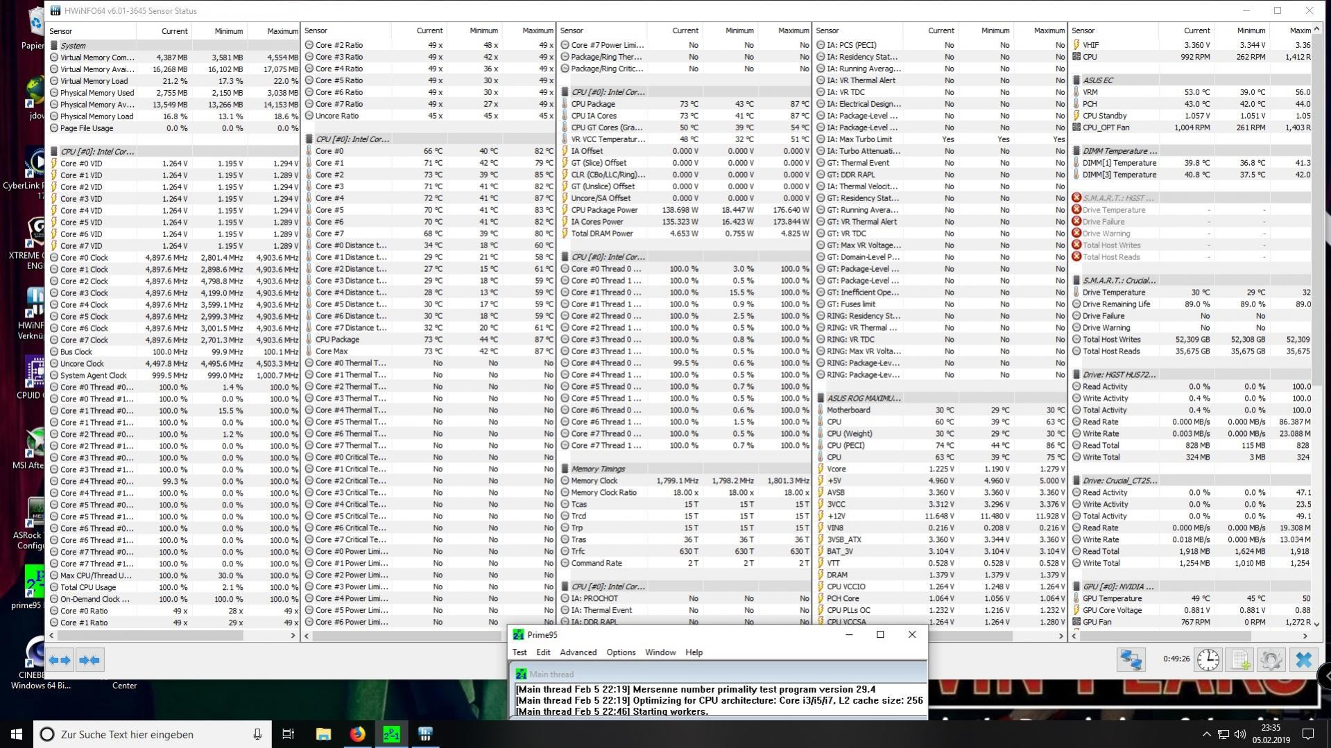Open Task View on the taskbar

point(289,734)
